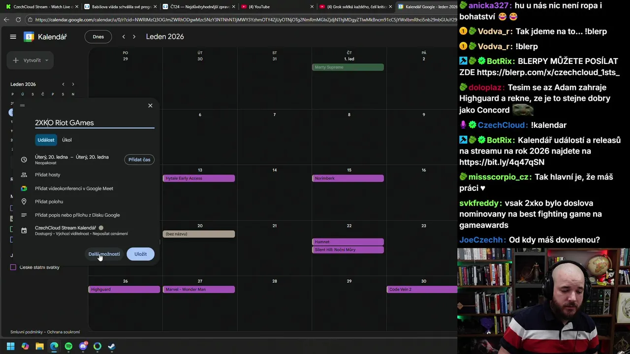Click the description lines icon in the event dialog
The width and height of the screenshot is (630, 354).
(x=24, y=215)
